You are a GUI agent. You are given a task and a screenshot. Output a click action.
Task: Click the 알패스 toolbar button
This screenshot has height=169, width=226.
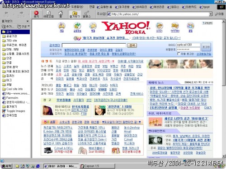click(87, 14)
